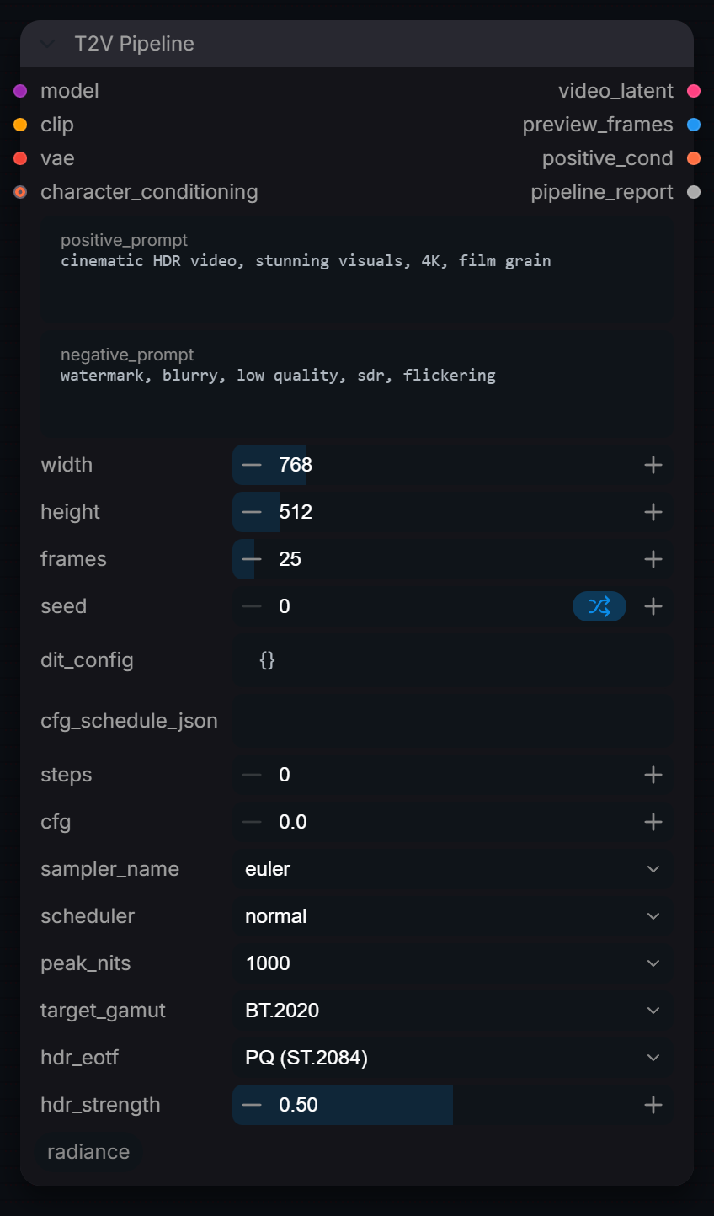Viewport: 714px width, 1216px height.
Task: Click the dit_config input field
Action: (x=452, y=660)
